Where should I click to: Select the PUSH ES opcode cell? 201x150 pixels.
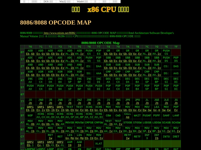click(89, 52)
